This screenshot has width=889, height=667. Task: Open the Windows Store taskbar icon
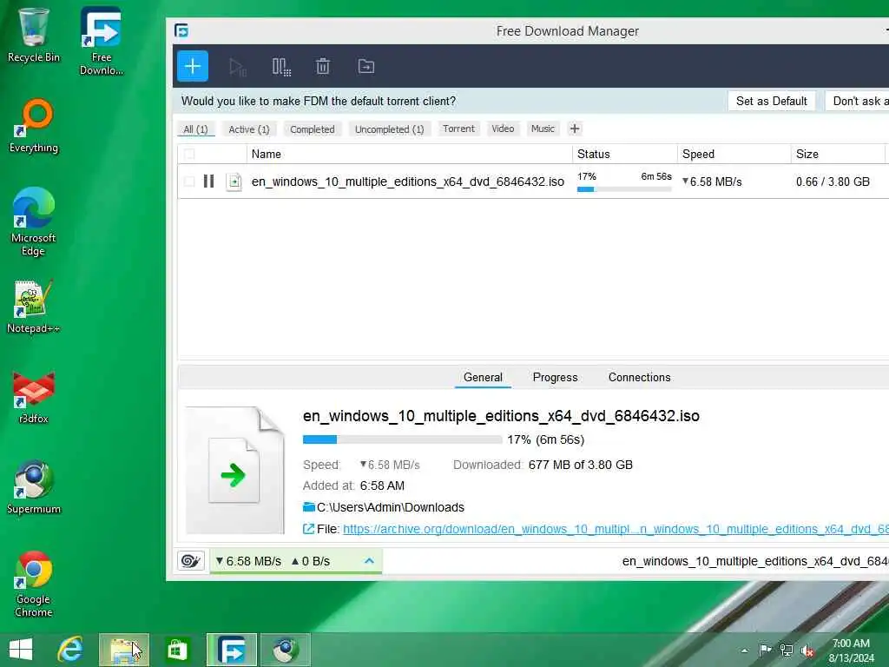coord(177,650)
